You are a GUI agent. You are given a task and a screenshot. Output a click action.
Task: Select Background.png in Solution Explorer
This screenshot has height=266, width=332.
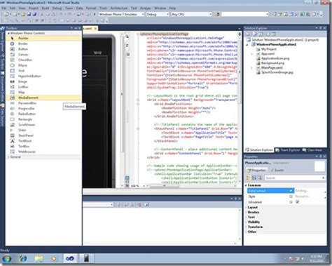click(x=272, y=63)
